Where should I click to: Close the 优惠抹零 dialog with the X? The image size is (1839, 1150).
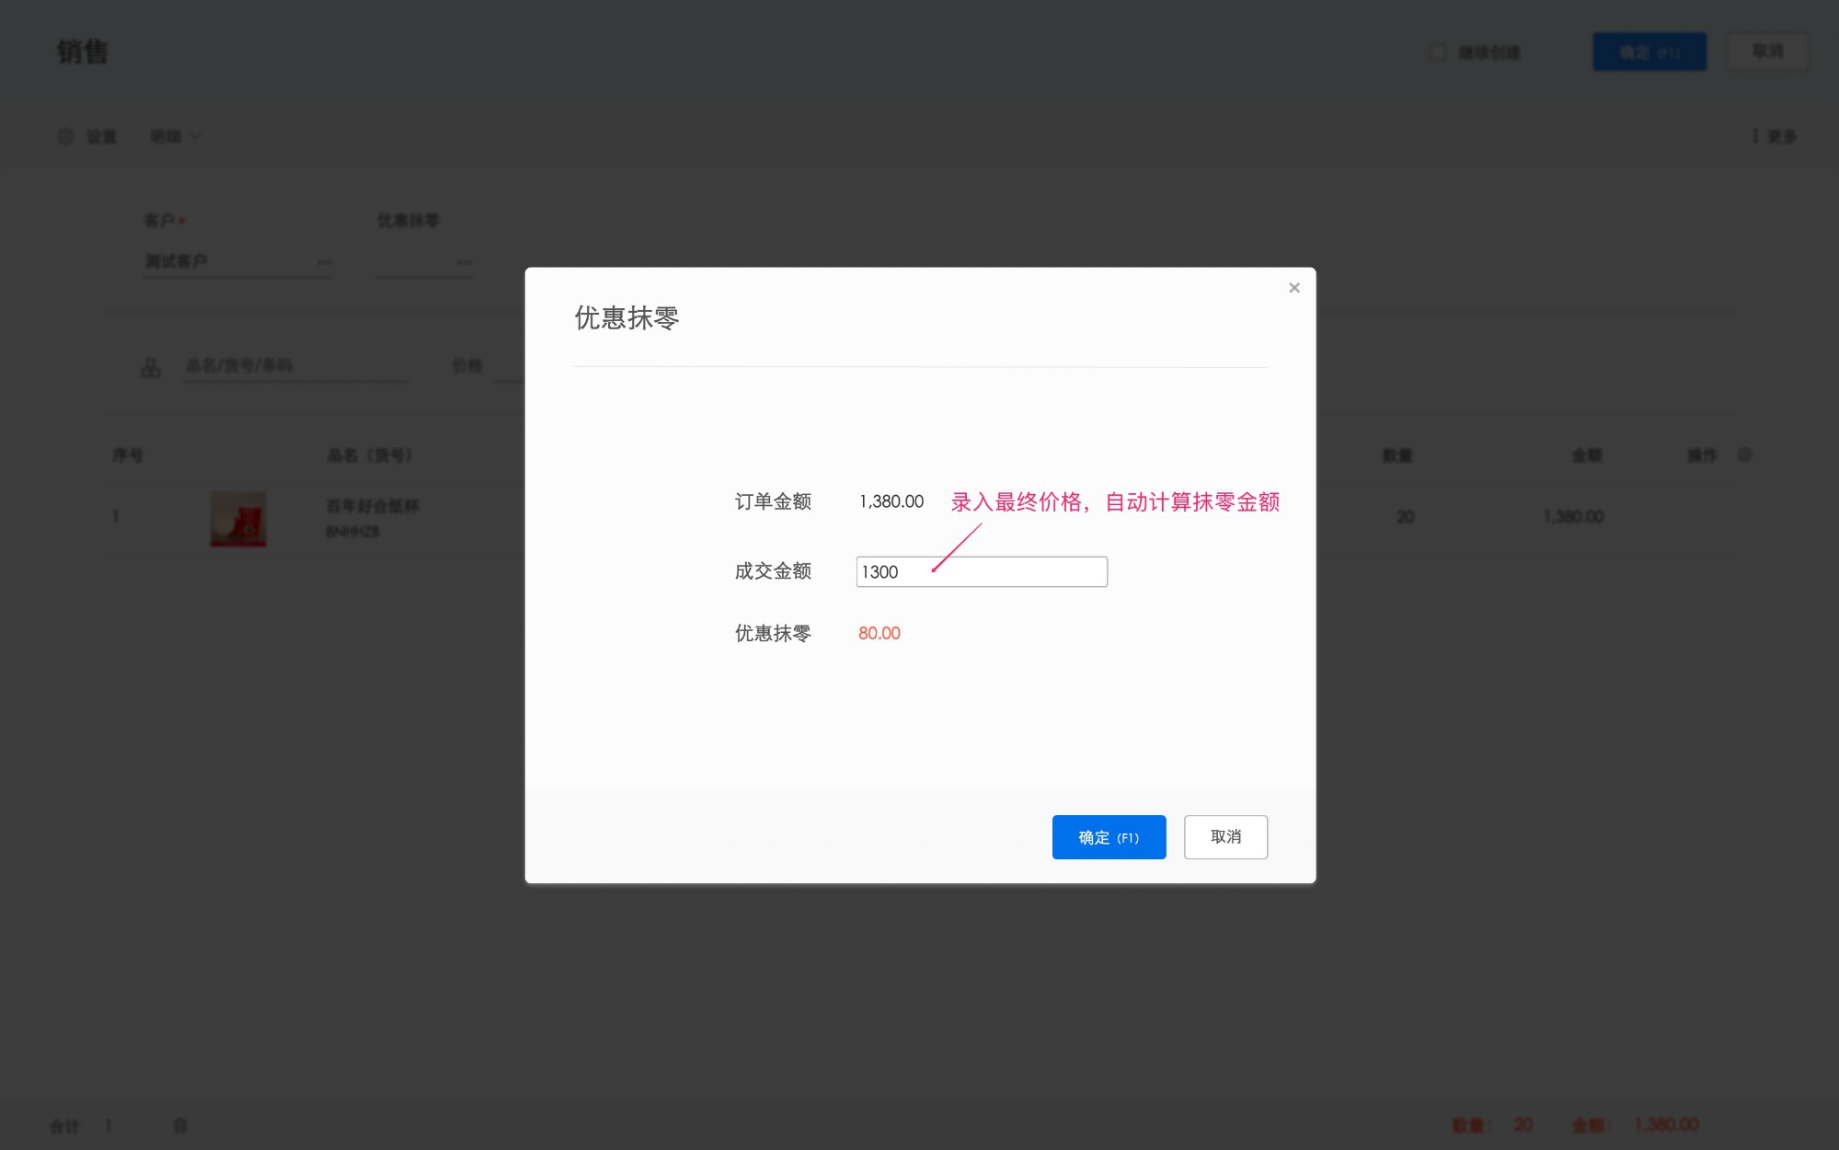[x=1293, y=287]
